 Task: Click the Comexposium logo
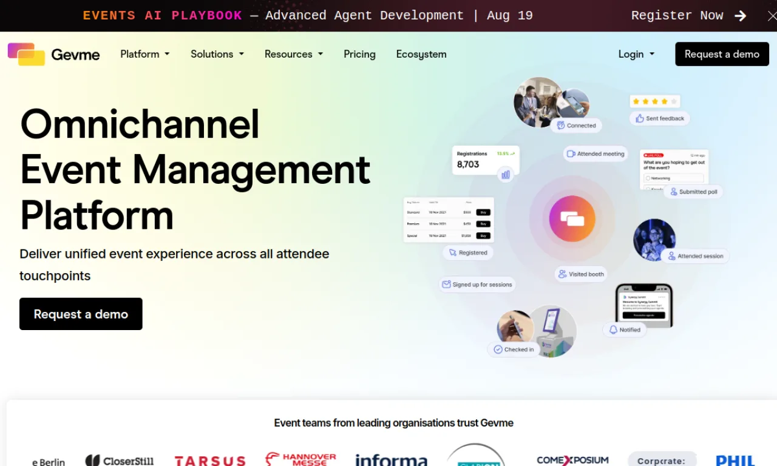(572, 461)
